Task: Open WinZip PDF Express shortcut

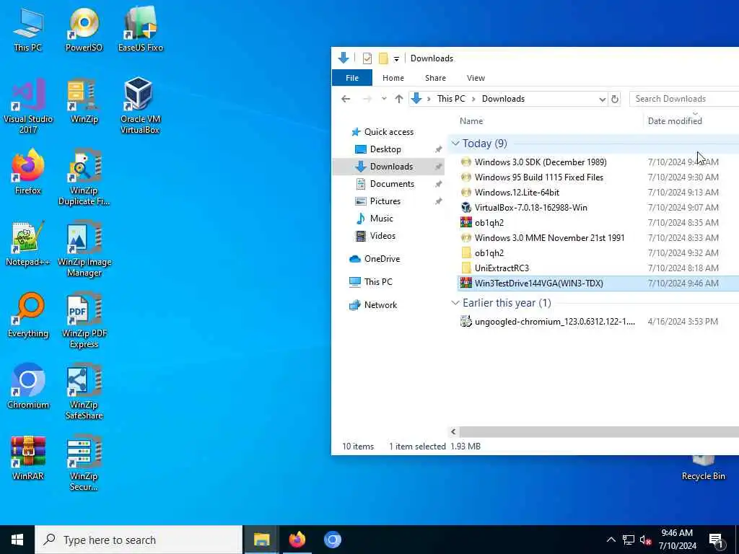Action: click(84, 320)
